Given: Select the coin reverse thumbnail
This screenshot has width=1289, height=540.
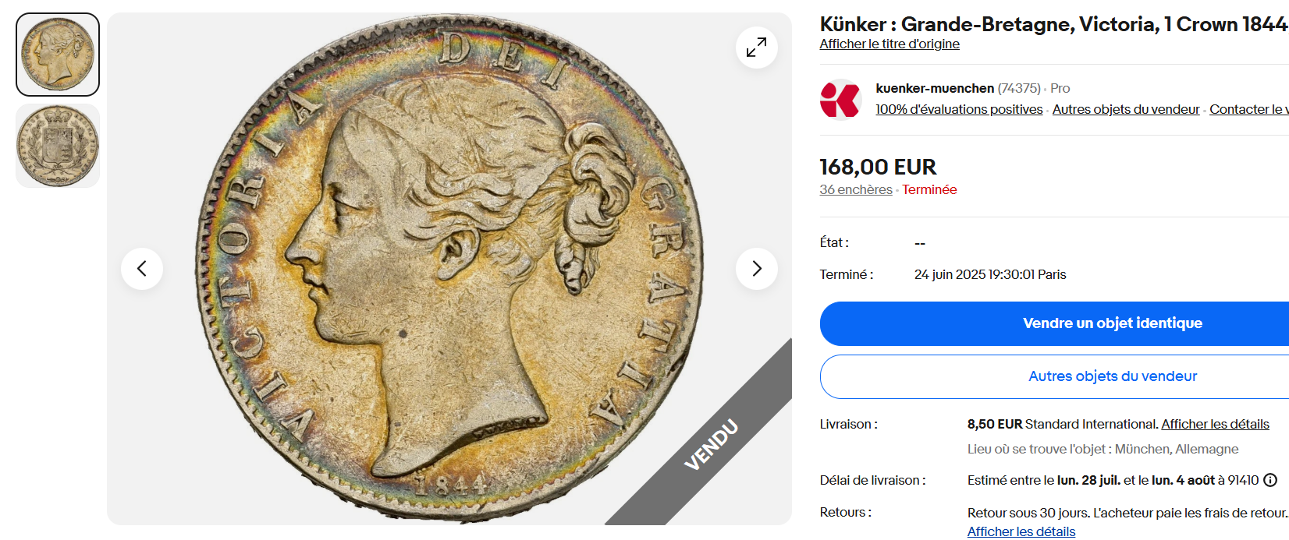Looking at the screenshot, I should click(58, 146).
